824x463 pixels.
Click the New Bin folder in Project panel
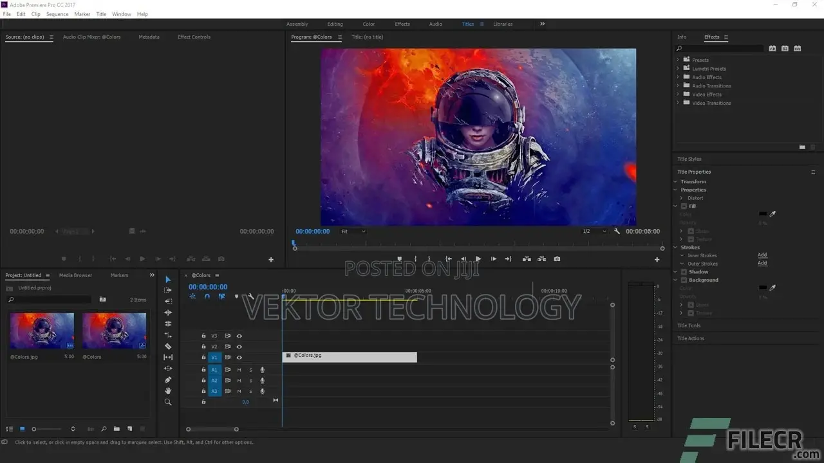pos(117,429)
